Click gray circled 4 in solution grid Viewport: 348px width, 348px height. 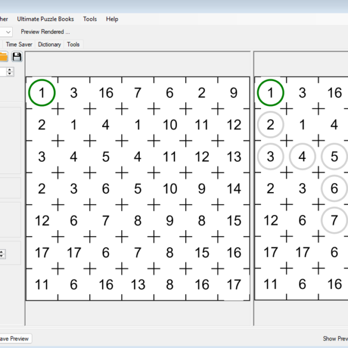point(302,157)
